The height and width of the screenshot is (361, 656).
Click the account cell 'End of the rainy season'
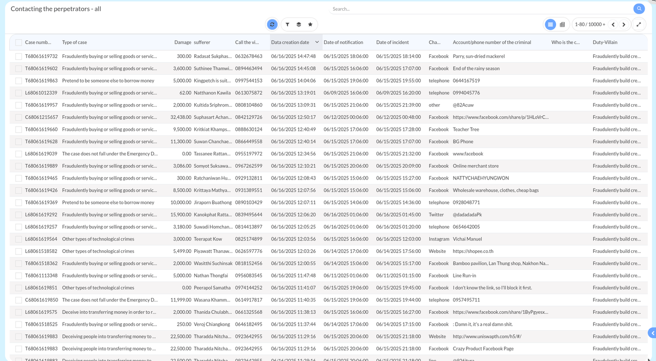point(476,69)
